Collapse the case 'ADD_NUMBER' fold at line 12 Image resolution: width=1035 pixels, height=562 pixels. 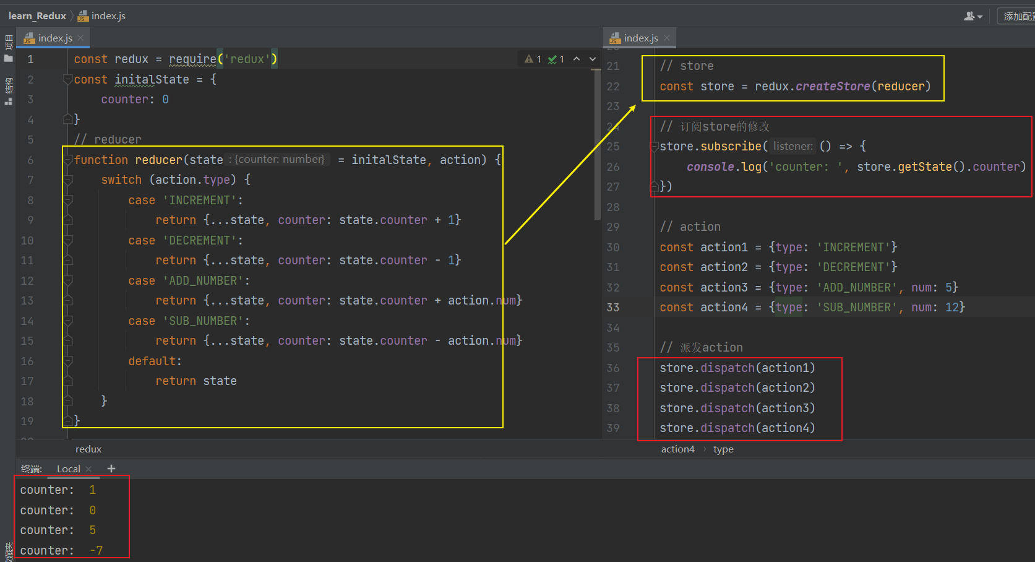tap(68, 280)
